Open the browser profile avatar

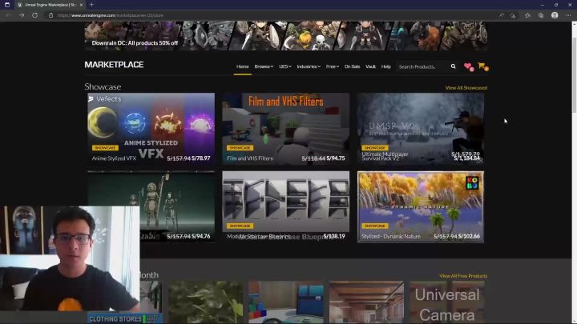[x=555, y=15]
